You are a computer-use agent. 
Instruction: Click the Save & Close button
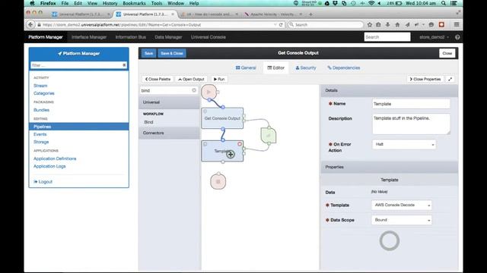click(x=172, y=53)
